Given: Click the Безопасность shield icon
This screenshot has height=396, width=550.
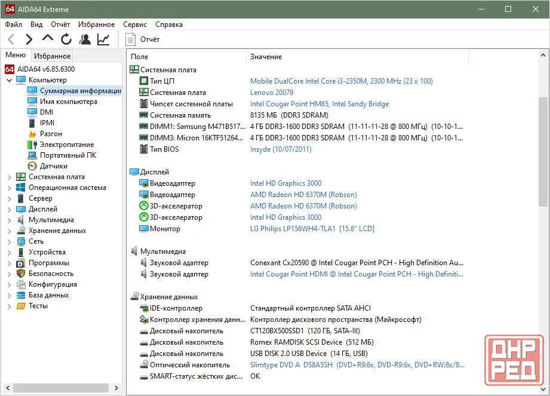Looking at the screenshot, I should click(21, 274).
